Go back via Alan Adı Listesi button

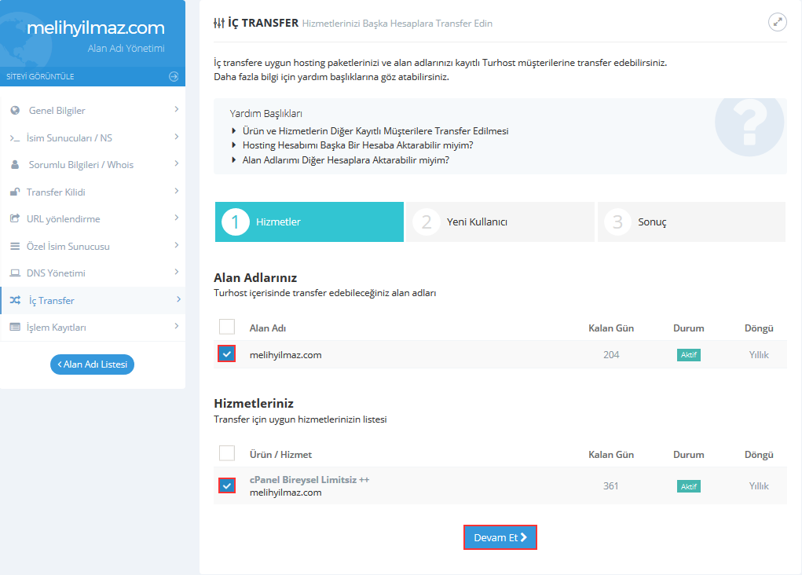point(92,364)
